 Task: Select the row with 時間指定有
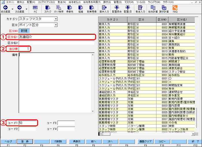pos(147,85)
